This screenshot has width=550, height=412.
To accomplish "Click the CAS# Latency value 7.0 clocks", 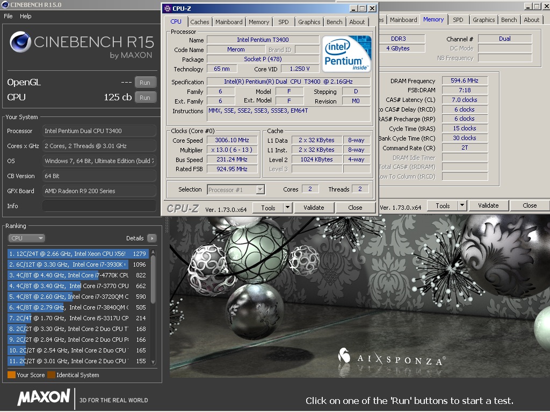I will (x=465, y=100).
